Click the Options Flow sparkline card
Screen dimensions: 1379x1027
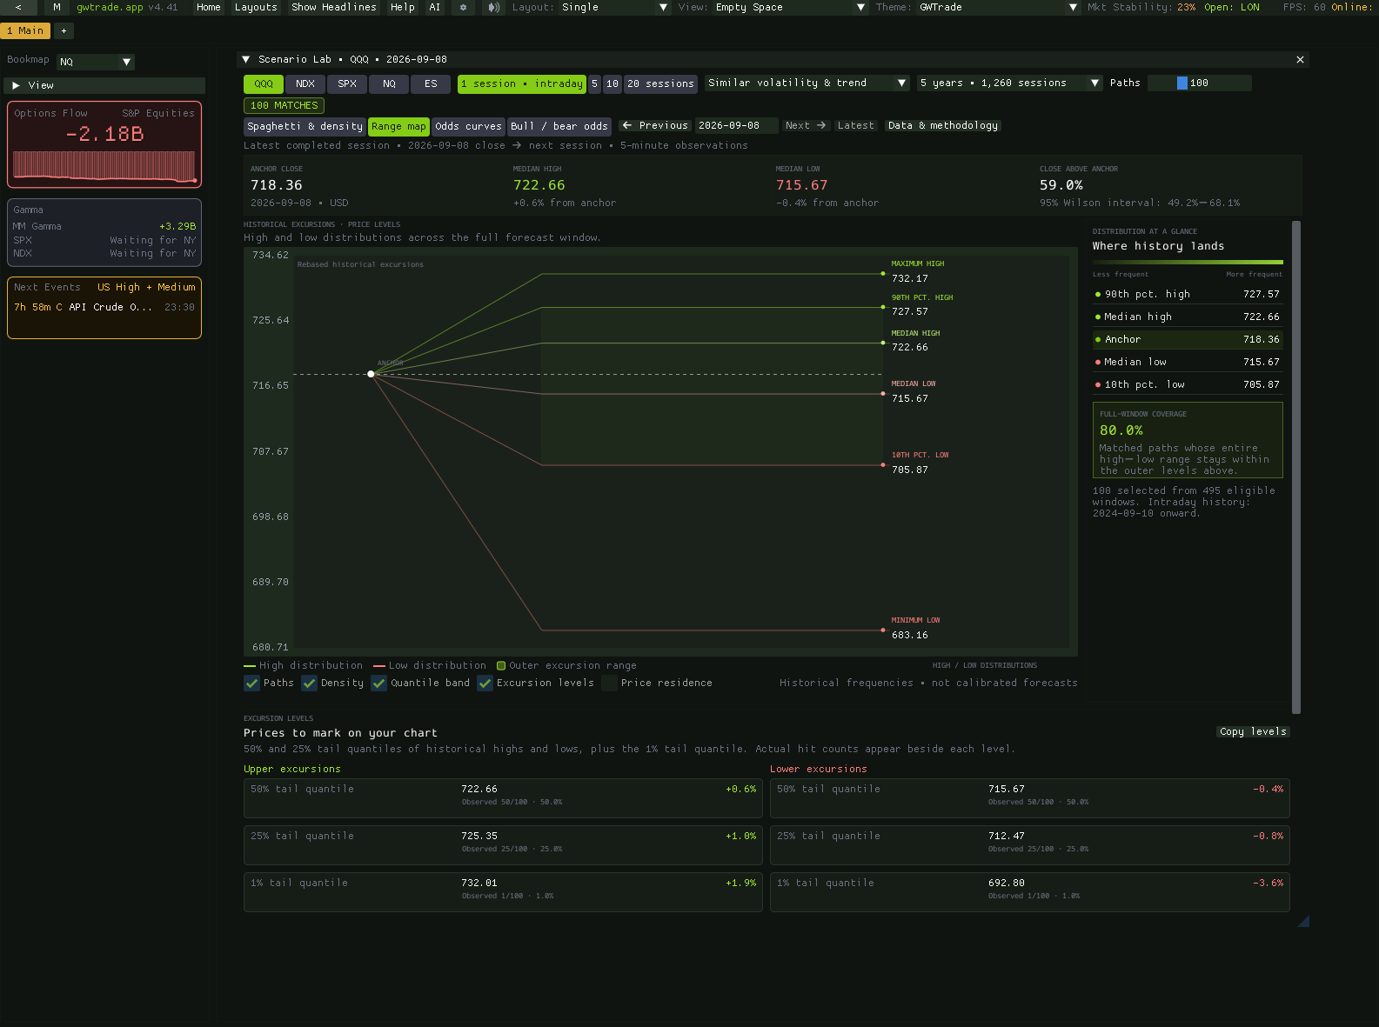[x=104, y=144]
